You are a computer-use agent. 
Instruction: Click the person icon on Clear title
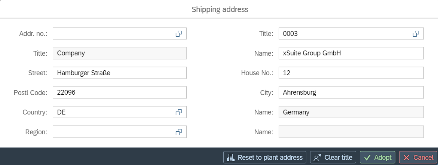(x=318, y=158)
